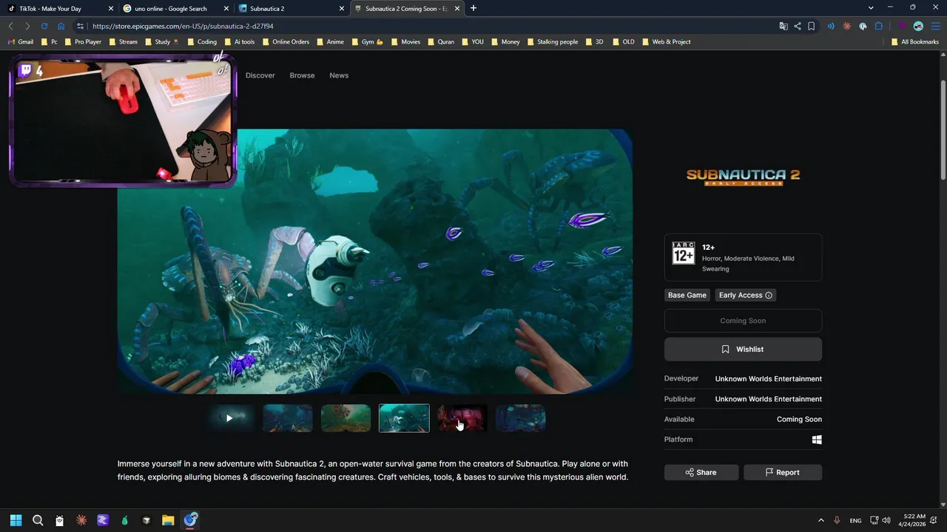The height and width of the screenshot is (532, 947).
Task: Click the browser reload button
Action: [44, 26]
